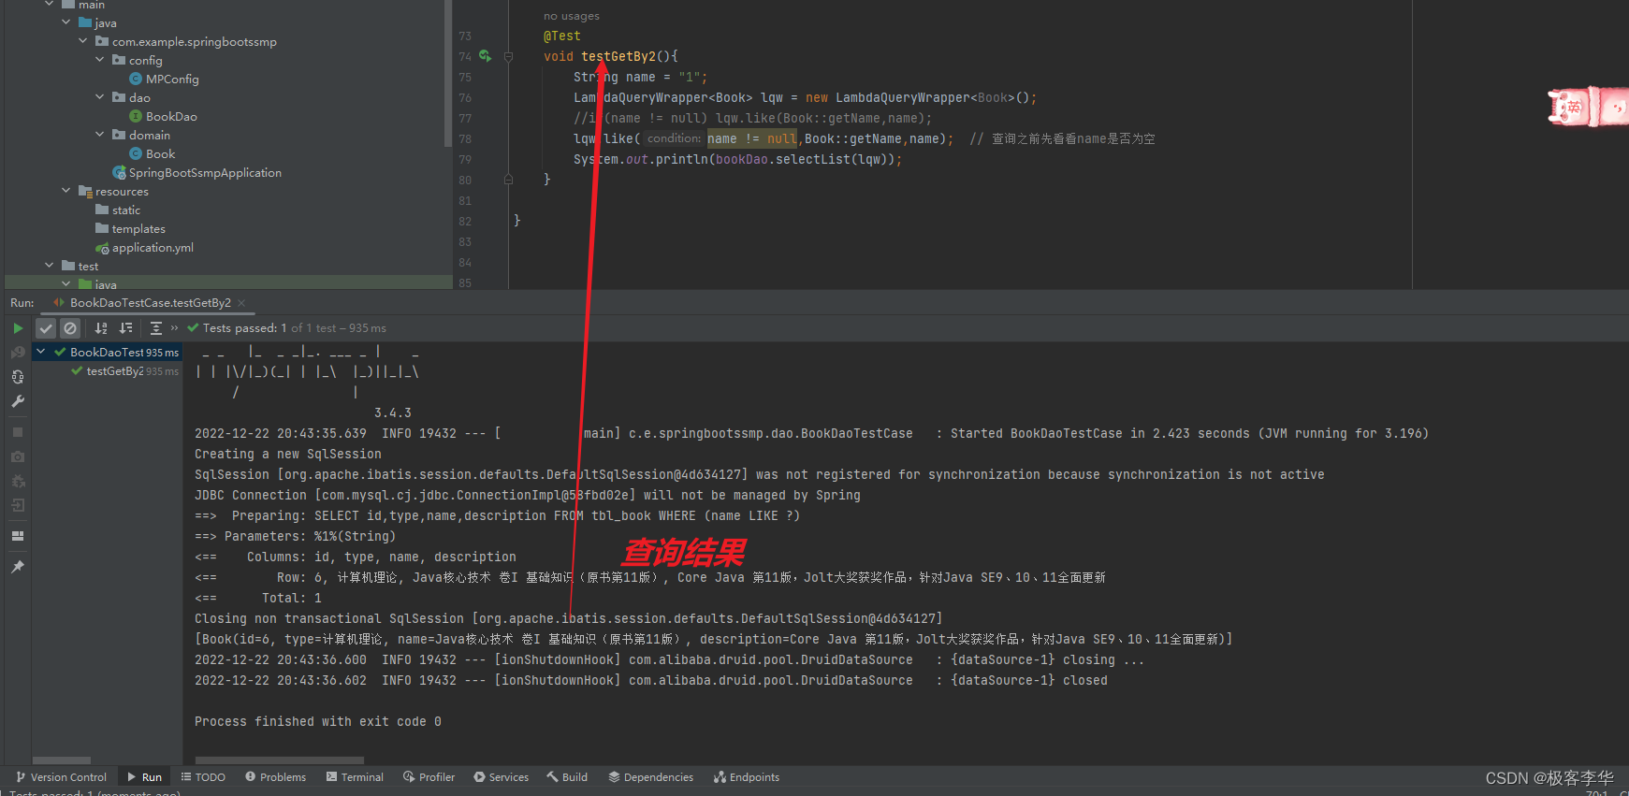Screen dimensions: 1629x796
Task: Open the Build tool window
Action: [567, 777]
